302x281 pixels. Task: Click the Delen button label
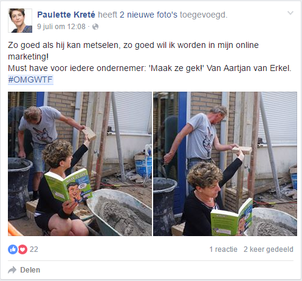[x=30, y=270]
